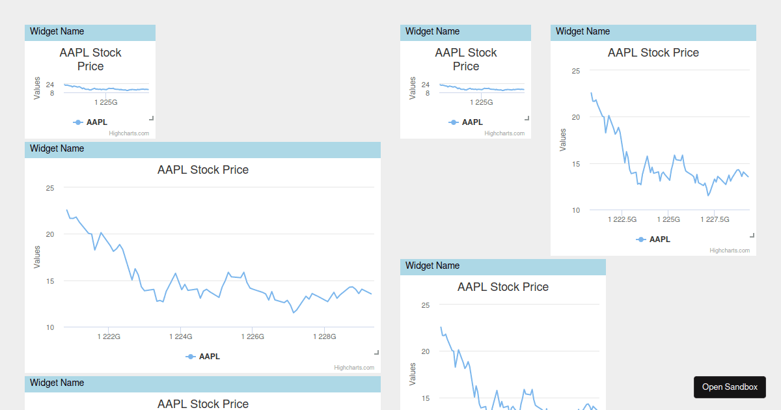Select Widget Name header of bottom-middle widget
This screenshot has height=410, width=781.
pos(502,266)
